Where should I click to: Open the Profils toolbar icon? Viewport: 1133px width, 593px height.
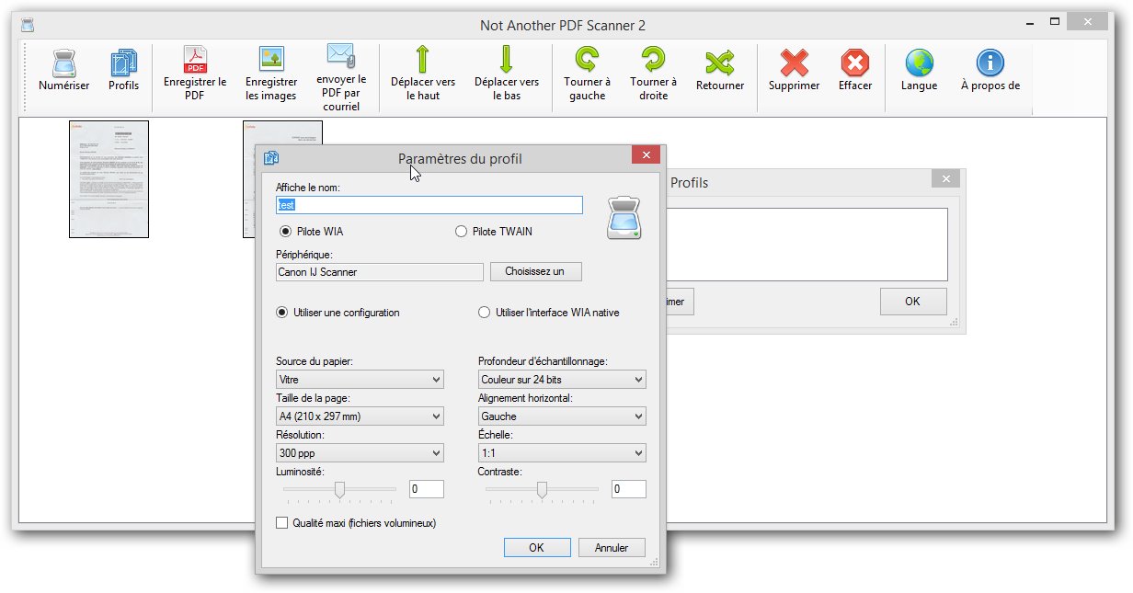[x=123, y=64]
